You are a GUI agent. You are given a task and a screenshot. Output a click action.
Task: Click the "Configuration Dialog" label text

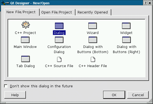pyautogui.click(x=59, y=49)
